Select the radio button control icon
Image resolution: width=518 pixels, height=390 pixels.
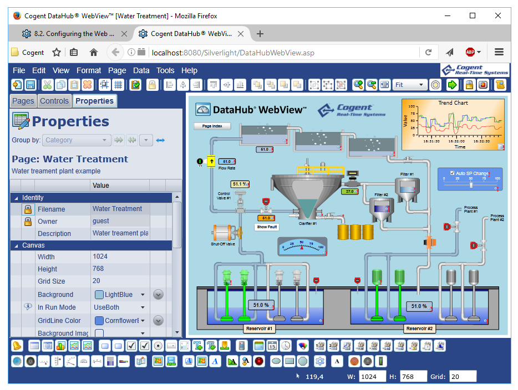158,346
